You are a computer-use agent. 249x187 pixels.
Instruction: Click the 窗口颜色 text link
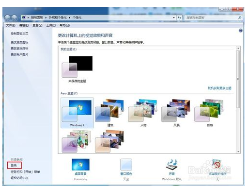click(x=126, y=174)
